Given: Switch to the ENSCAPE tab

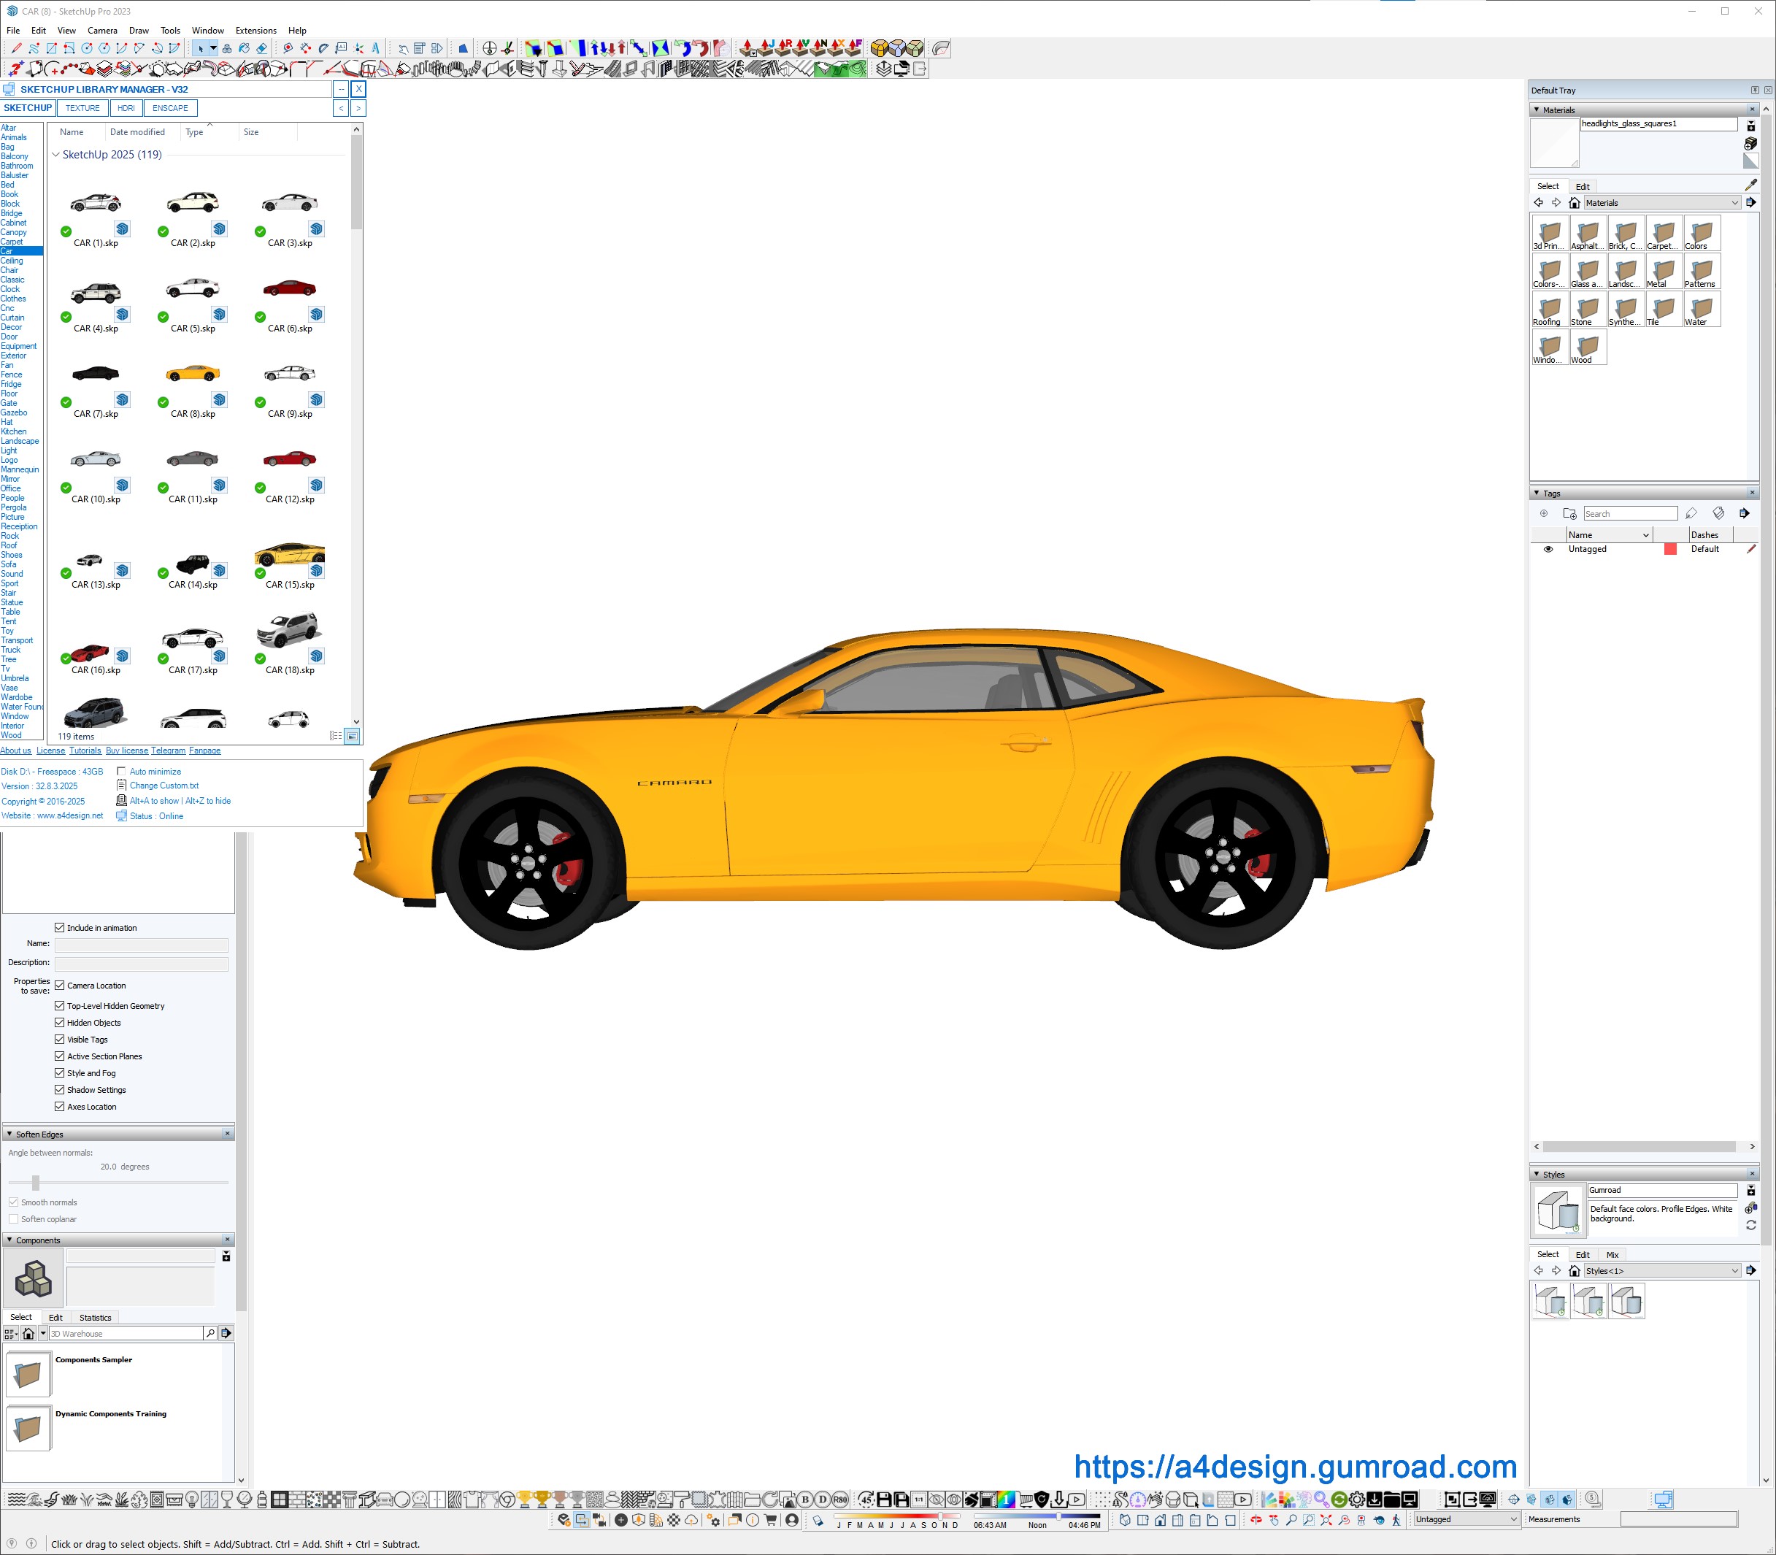Looking at the screenshot, I should point(170,109).
